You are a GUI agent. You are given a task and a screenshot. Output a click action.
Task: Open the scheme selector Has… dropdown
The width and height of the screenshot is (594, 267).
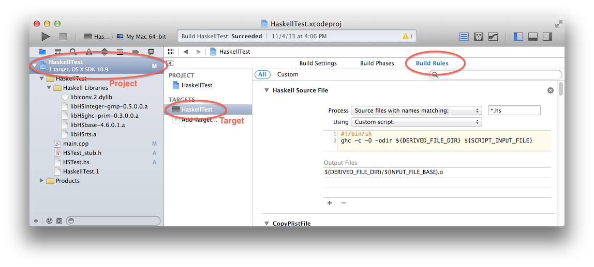[97, 37]
